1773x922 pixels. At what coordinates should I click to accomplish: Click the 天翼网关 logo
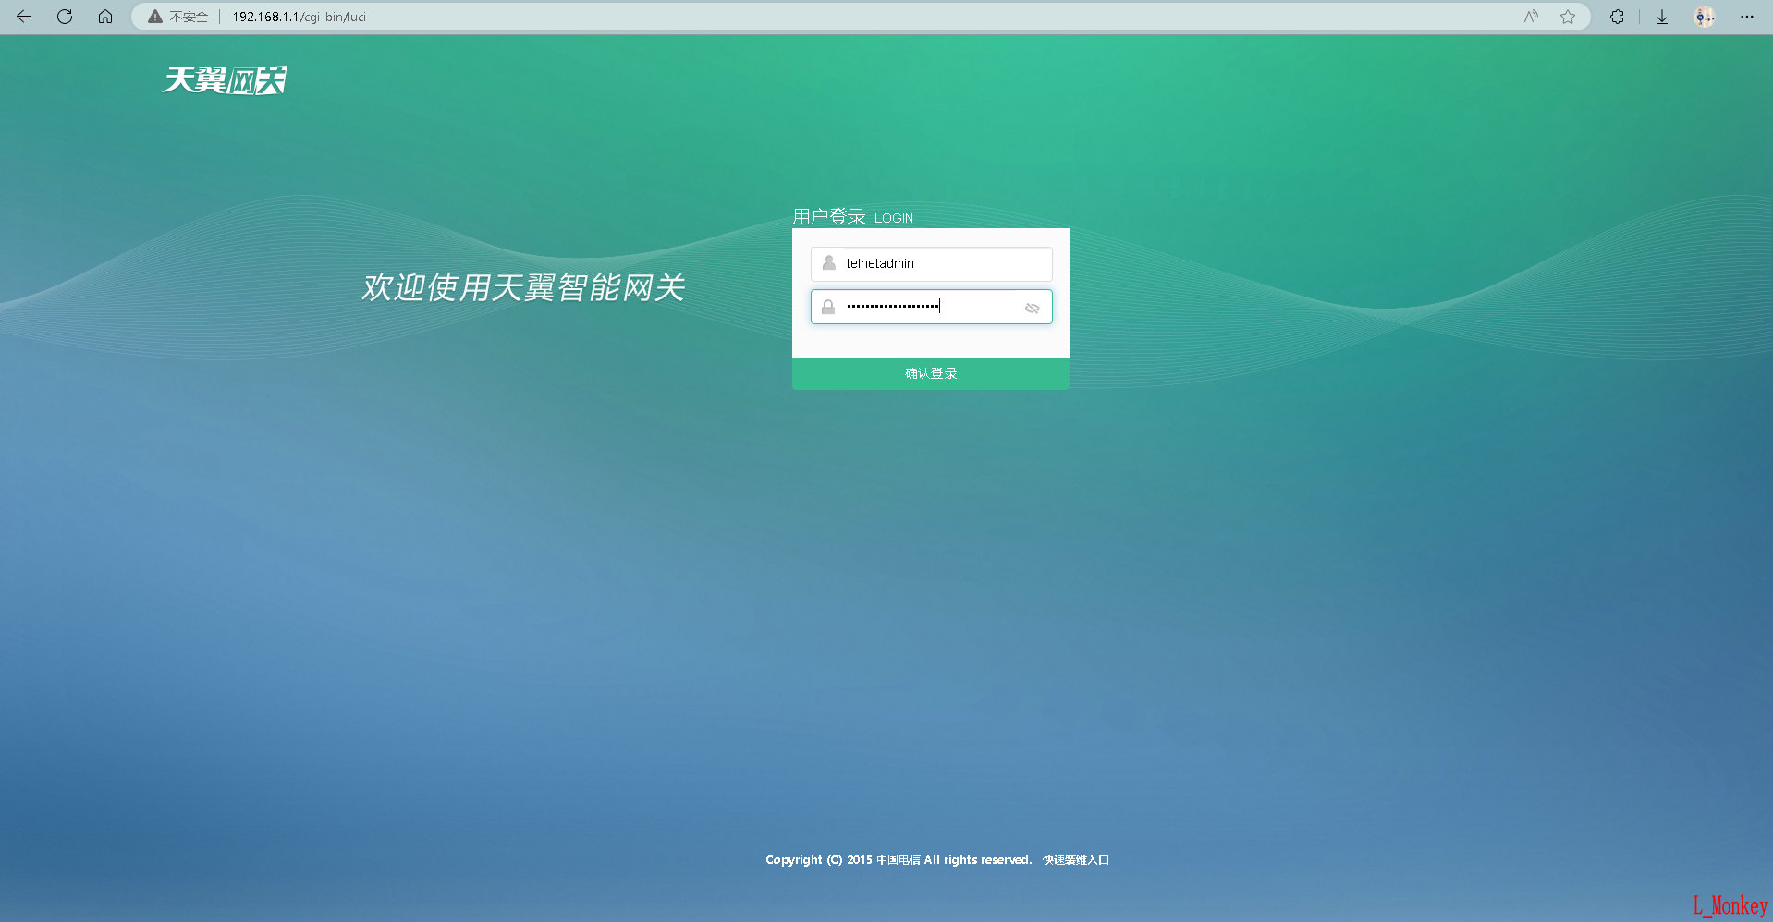click(225, 80)
